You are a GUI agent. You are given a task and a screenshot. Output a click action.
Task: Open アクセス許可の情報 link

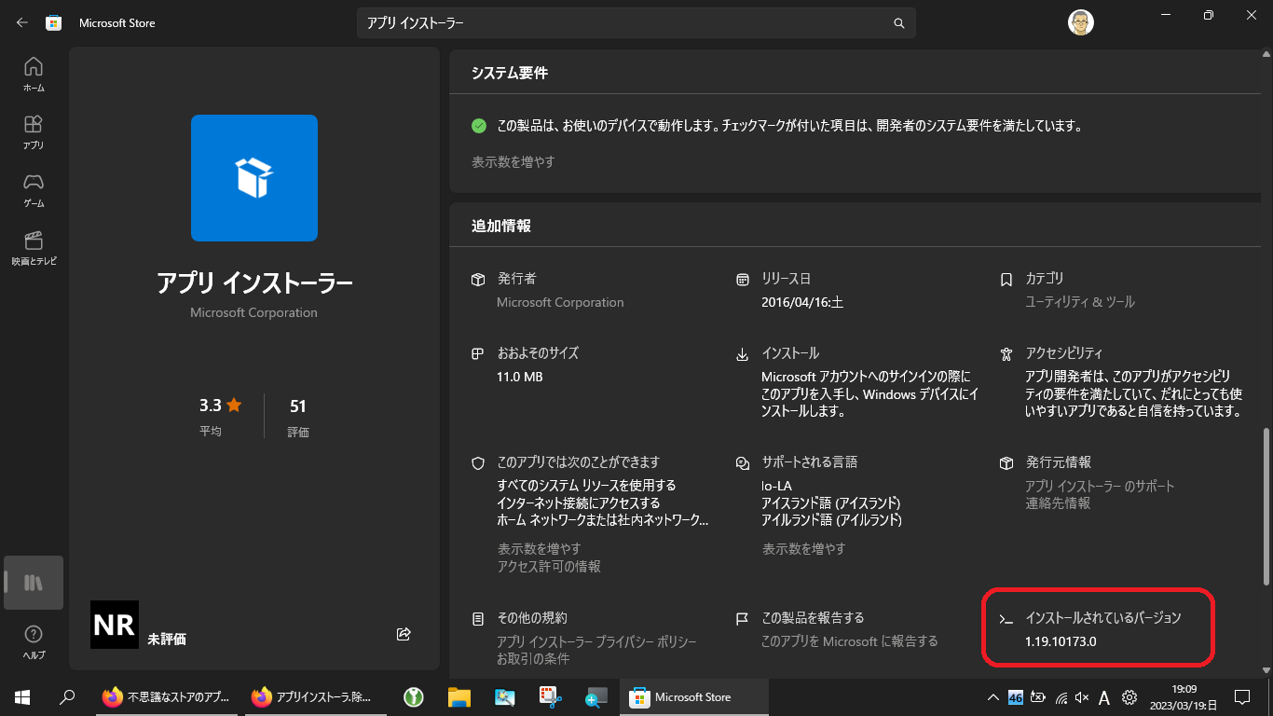tap(549, 566)
